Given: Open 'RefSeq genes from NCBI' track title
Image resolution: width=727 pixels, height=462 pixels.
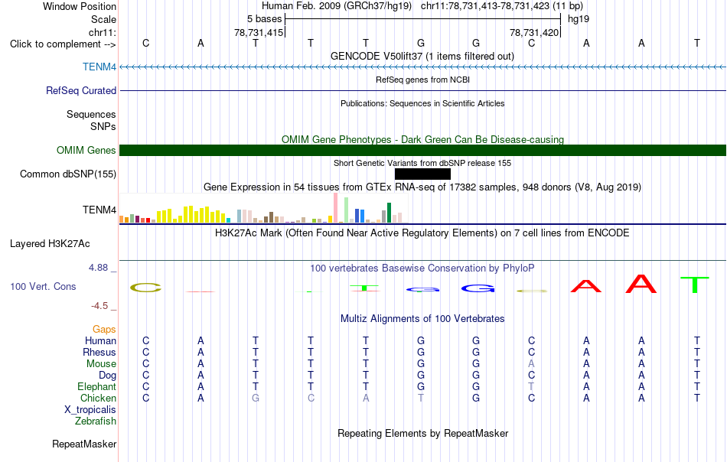Looking at the screenshot, I should point(422,80).
